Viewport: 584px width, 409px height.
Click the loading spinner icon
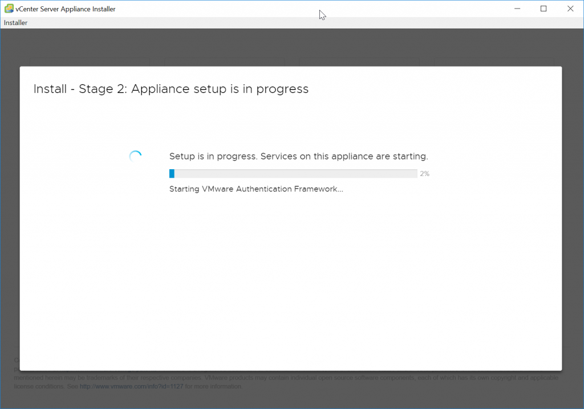(x=135, y=157)
